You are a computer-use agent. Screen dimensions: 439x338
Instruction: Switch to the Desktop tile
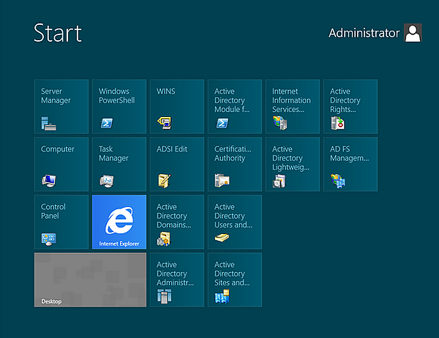tap(90, 279)
